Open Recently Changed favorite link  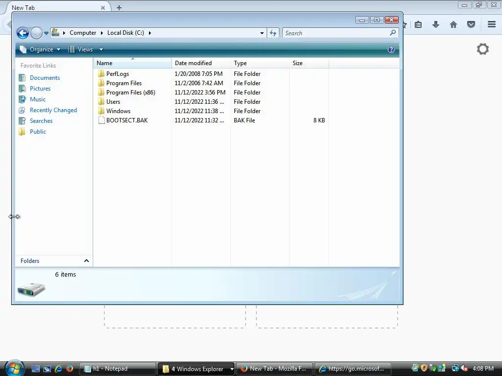coord(53,110)
